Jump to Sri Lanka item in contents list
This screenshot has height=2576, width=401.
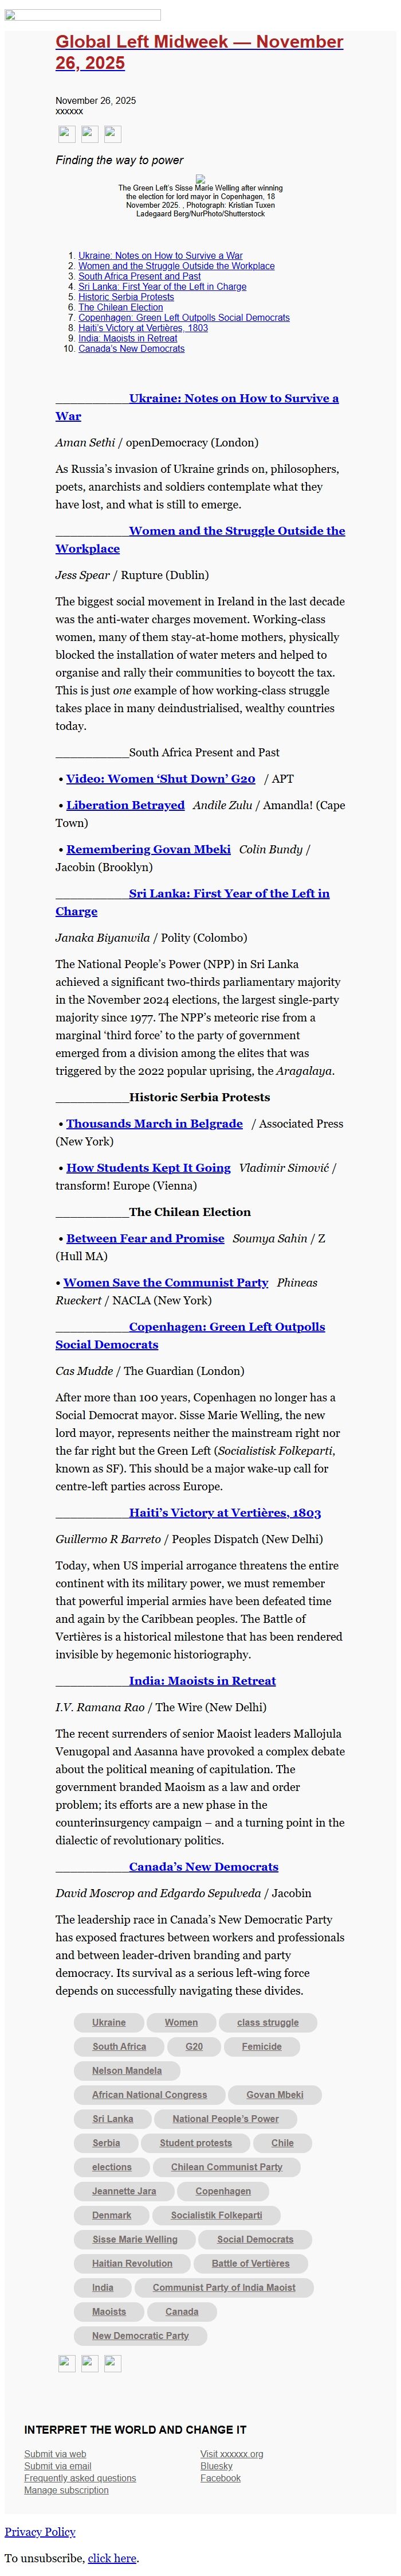[x=162, y=286]
